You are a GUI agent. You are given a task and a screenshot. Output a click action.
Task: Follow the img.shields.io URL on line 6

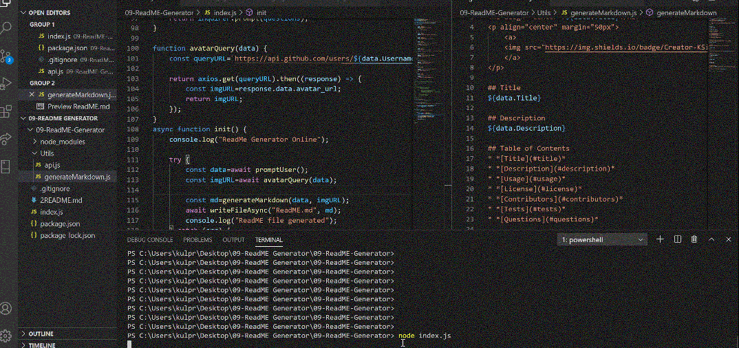(x=626, y=47)
